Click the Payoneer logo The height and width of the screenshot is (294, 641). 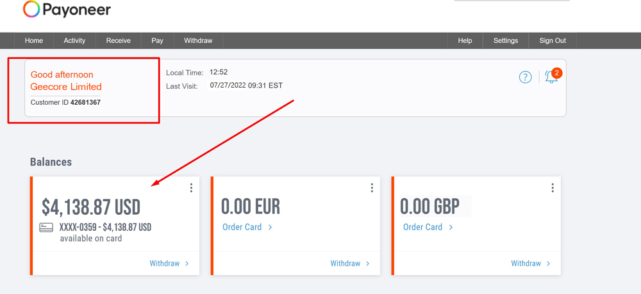(x=67, y=10)
